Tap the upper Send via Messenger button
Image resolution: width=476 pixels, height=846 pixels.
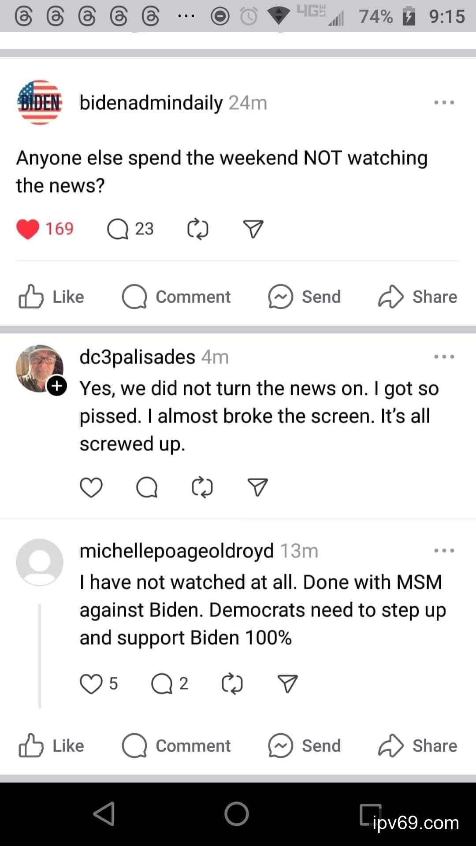point(305,297)
